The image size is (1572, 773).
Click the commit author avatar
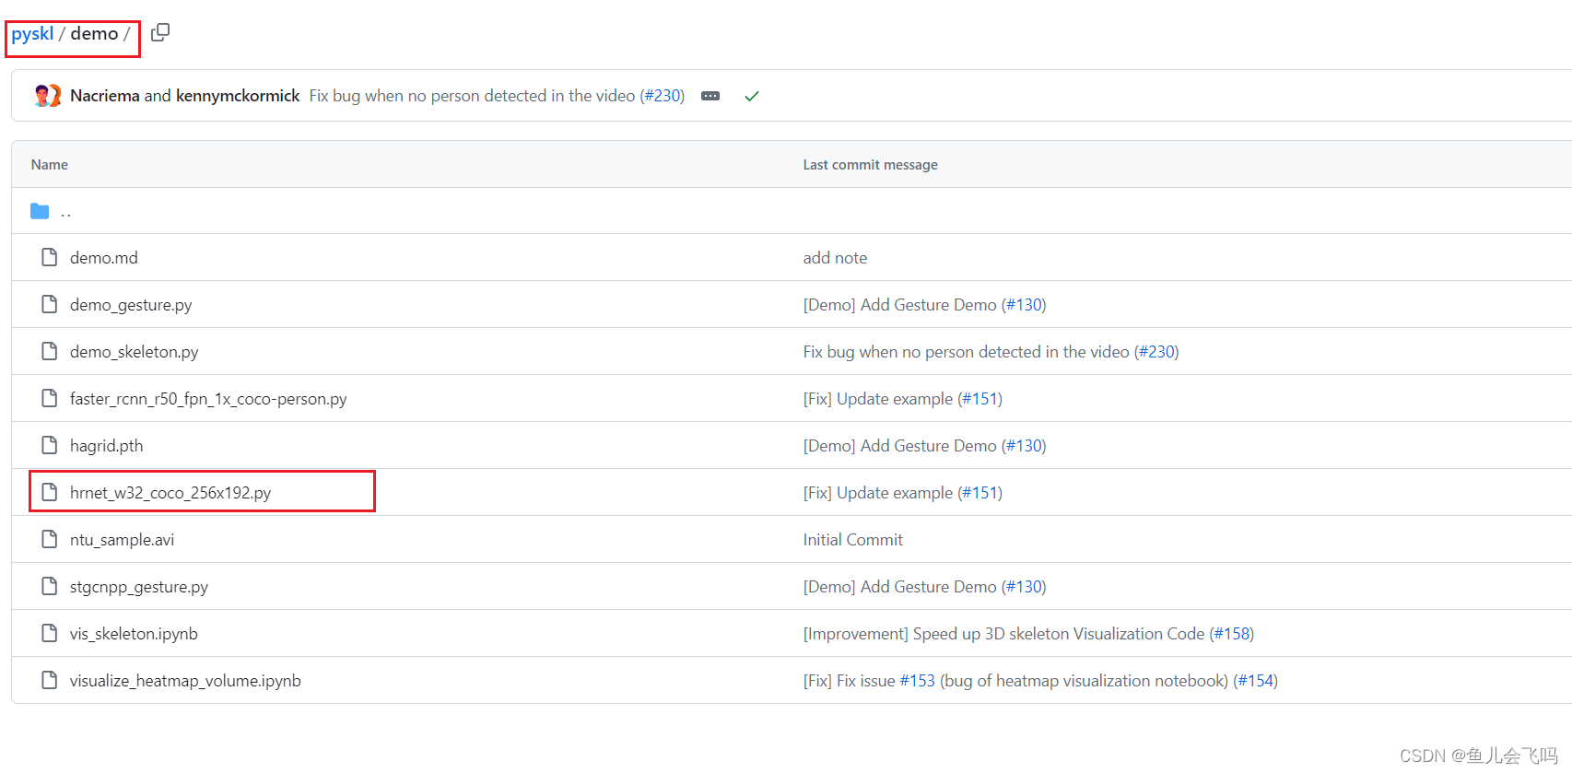pos(47,96)
